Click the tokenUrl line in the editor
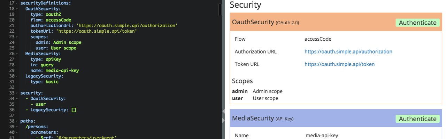Image resolution: width=446 pixels, height=139 pixels. (84, 31)
